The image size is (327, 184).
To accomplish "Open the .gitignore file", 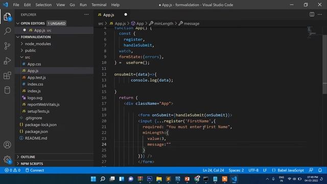I will [54, 118].
